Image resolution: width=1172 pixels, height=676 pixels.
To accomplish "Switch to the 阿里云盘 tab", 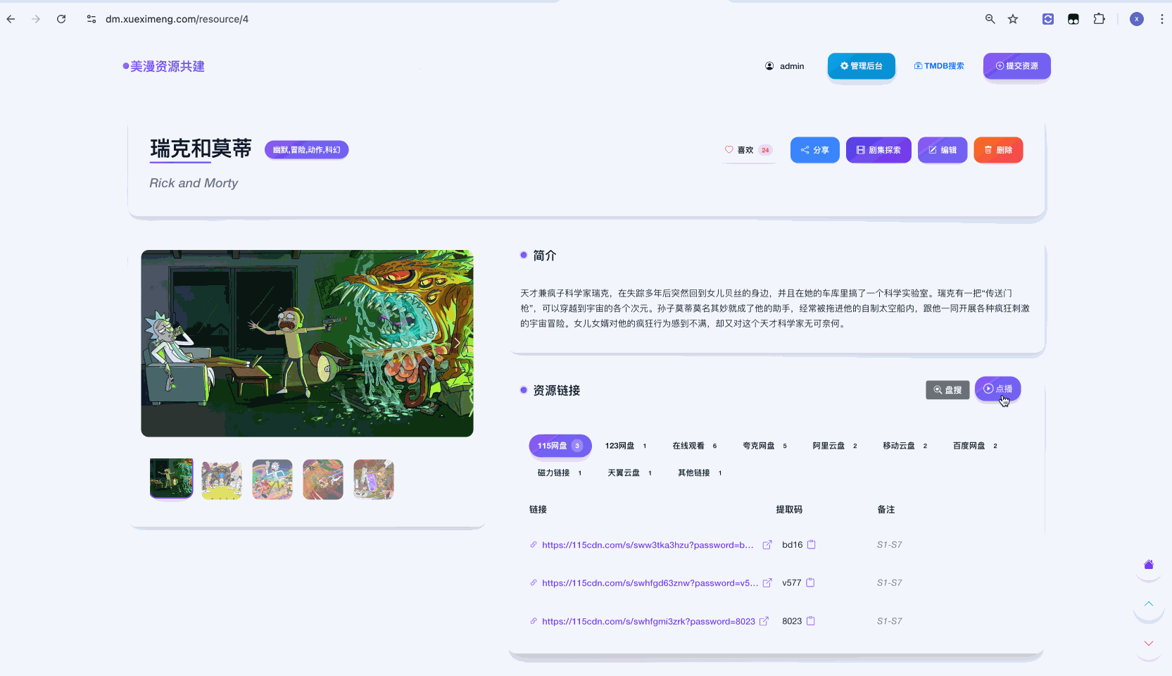I will click(835, 446).
